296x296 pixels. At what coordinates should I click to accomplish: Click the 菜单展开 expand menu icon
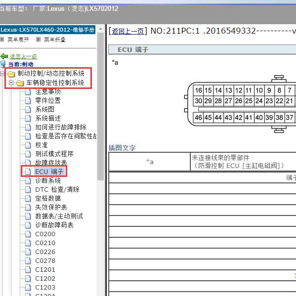(2, 39)
